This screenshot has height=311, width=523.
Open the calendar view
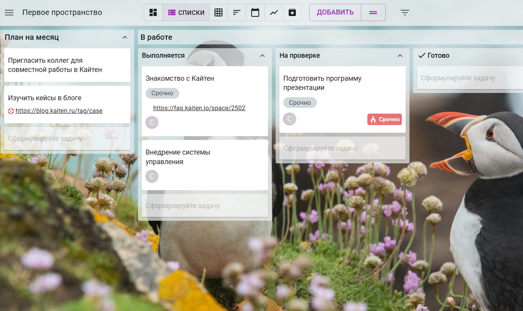click(x=255, y=13)
